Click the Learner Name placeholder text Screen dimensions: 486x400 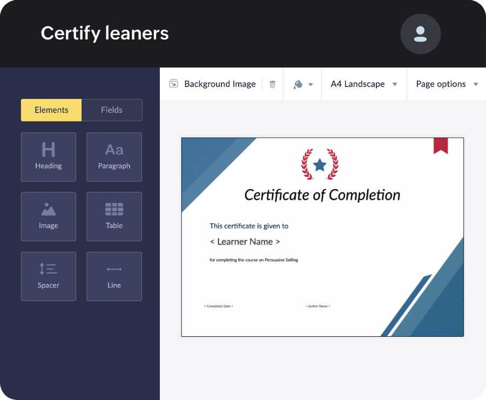click(x=245, y=242)
